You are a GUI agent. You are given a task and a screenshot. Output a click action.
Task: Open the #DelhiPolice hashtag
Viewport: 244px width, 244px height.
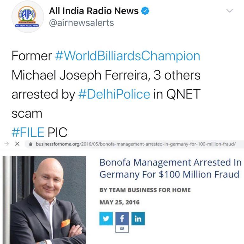114,94
